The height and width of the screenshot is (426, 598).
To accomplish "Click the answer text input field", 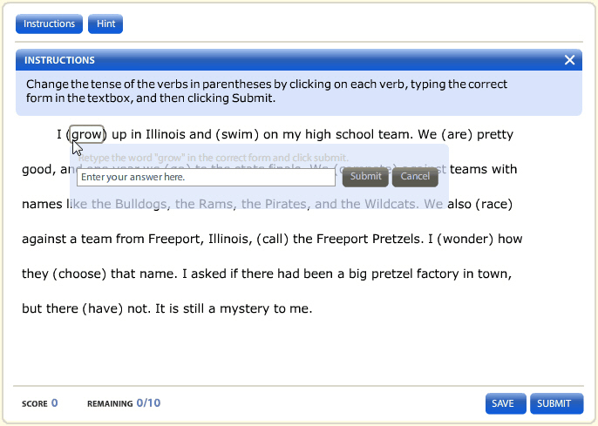I will click(x=206, y=177).
